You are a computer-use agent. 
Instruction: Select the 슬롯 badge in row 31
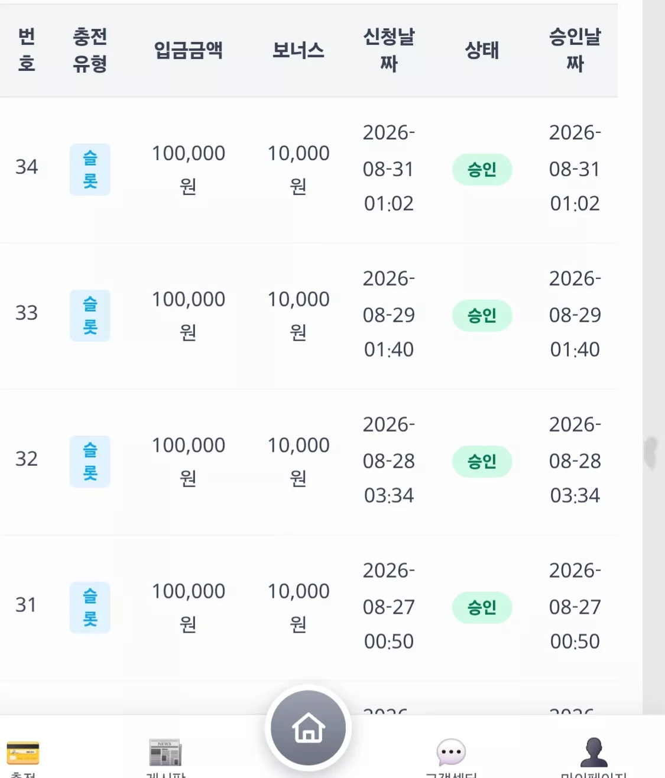(x=90, y=608)
